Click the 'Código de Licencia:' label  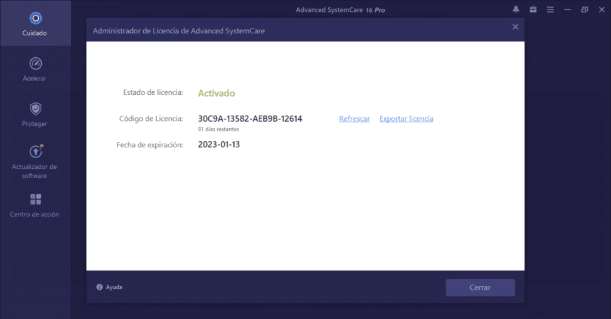[151, 119]
